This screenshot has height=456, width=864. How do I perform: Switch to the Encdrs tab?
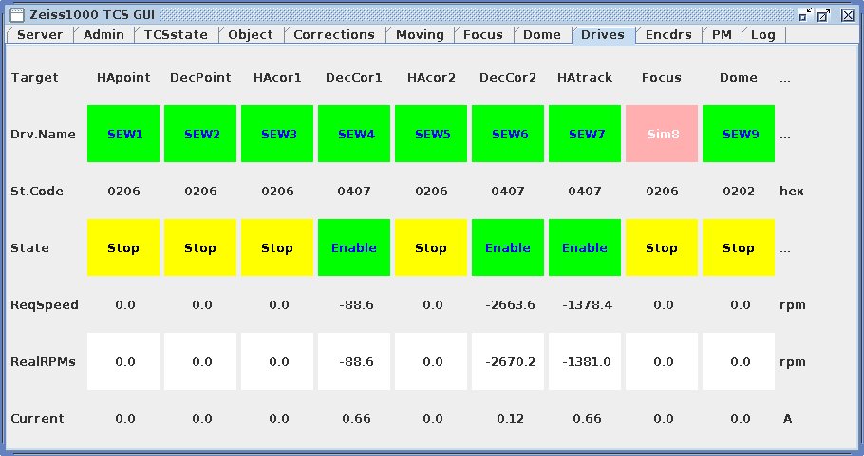[668, 35]
